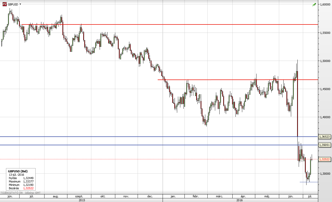Click the 1,40000 price axis label
Screen dimensions: 332x202
point(325,117)
